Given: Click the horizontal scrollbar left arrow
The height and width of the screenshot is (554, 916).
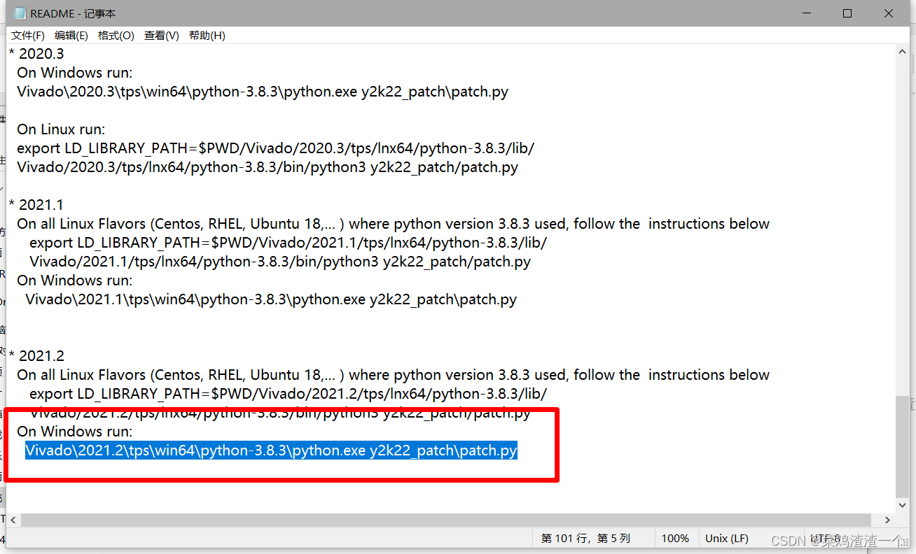Looking at the screenshot, I should (13, 520).
